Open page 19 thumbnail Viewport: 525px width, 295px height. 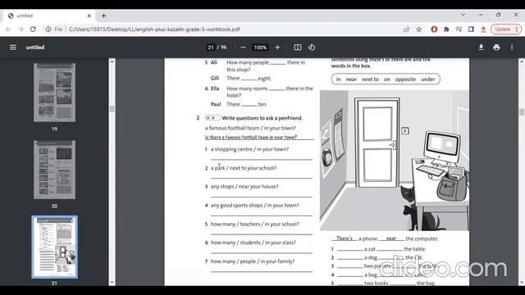coord(55,93)
